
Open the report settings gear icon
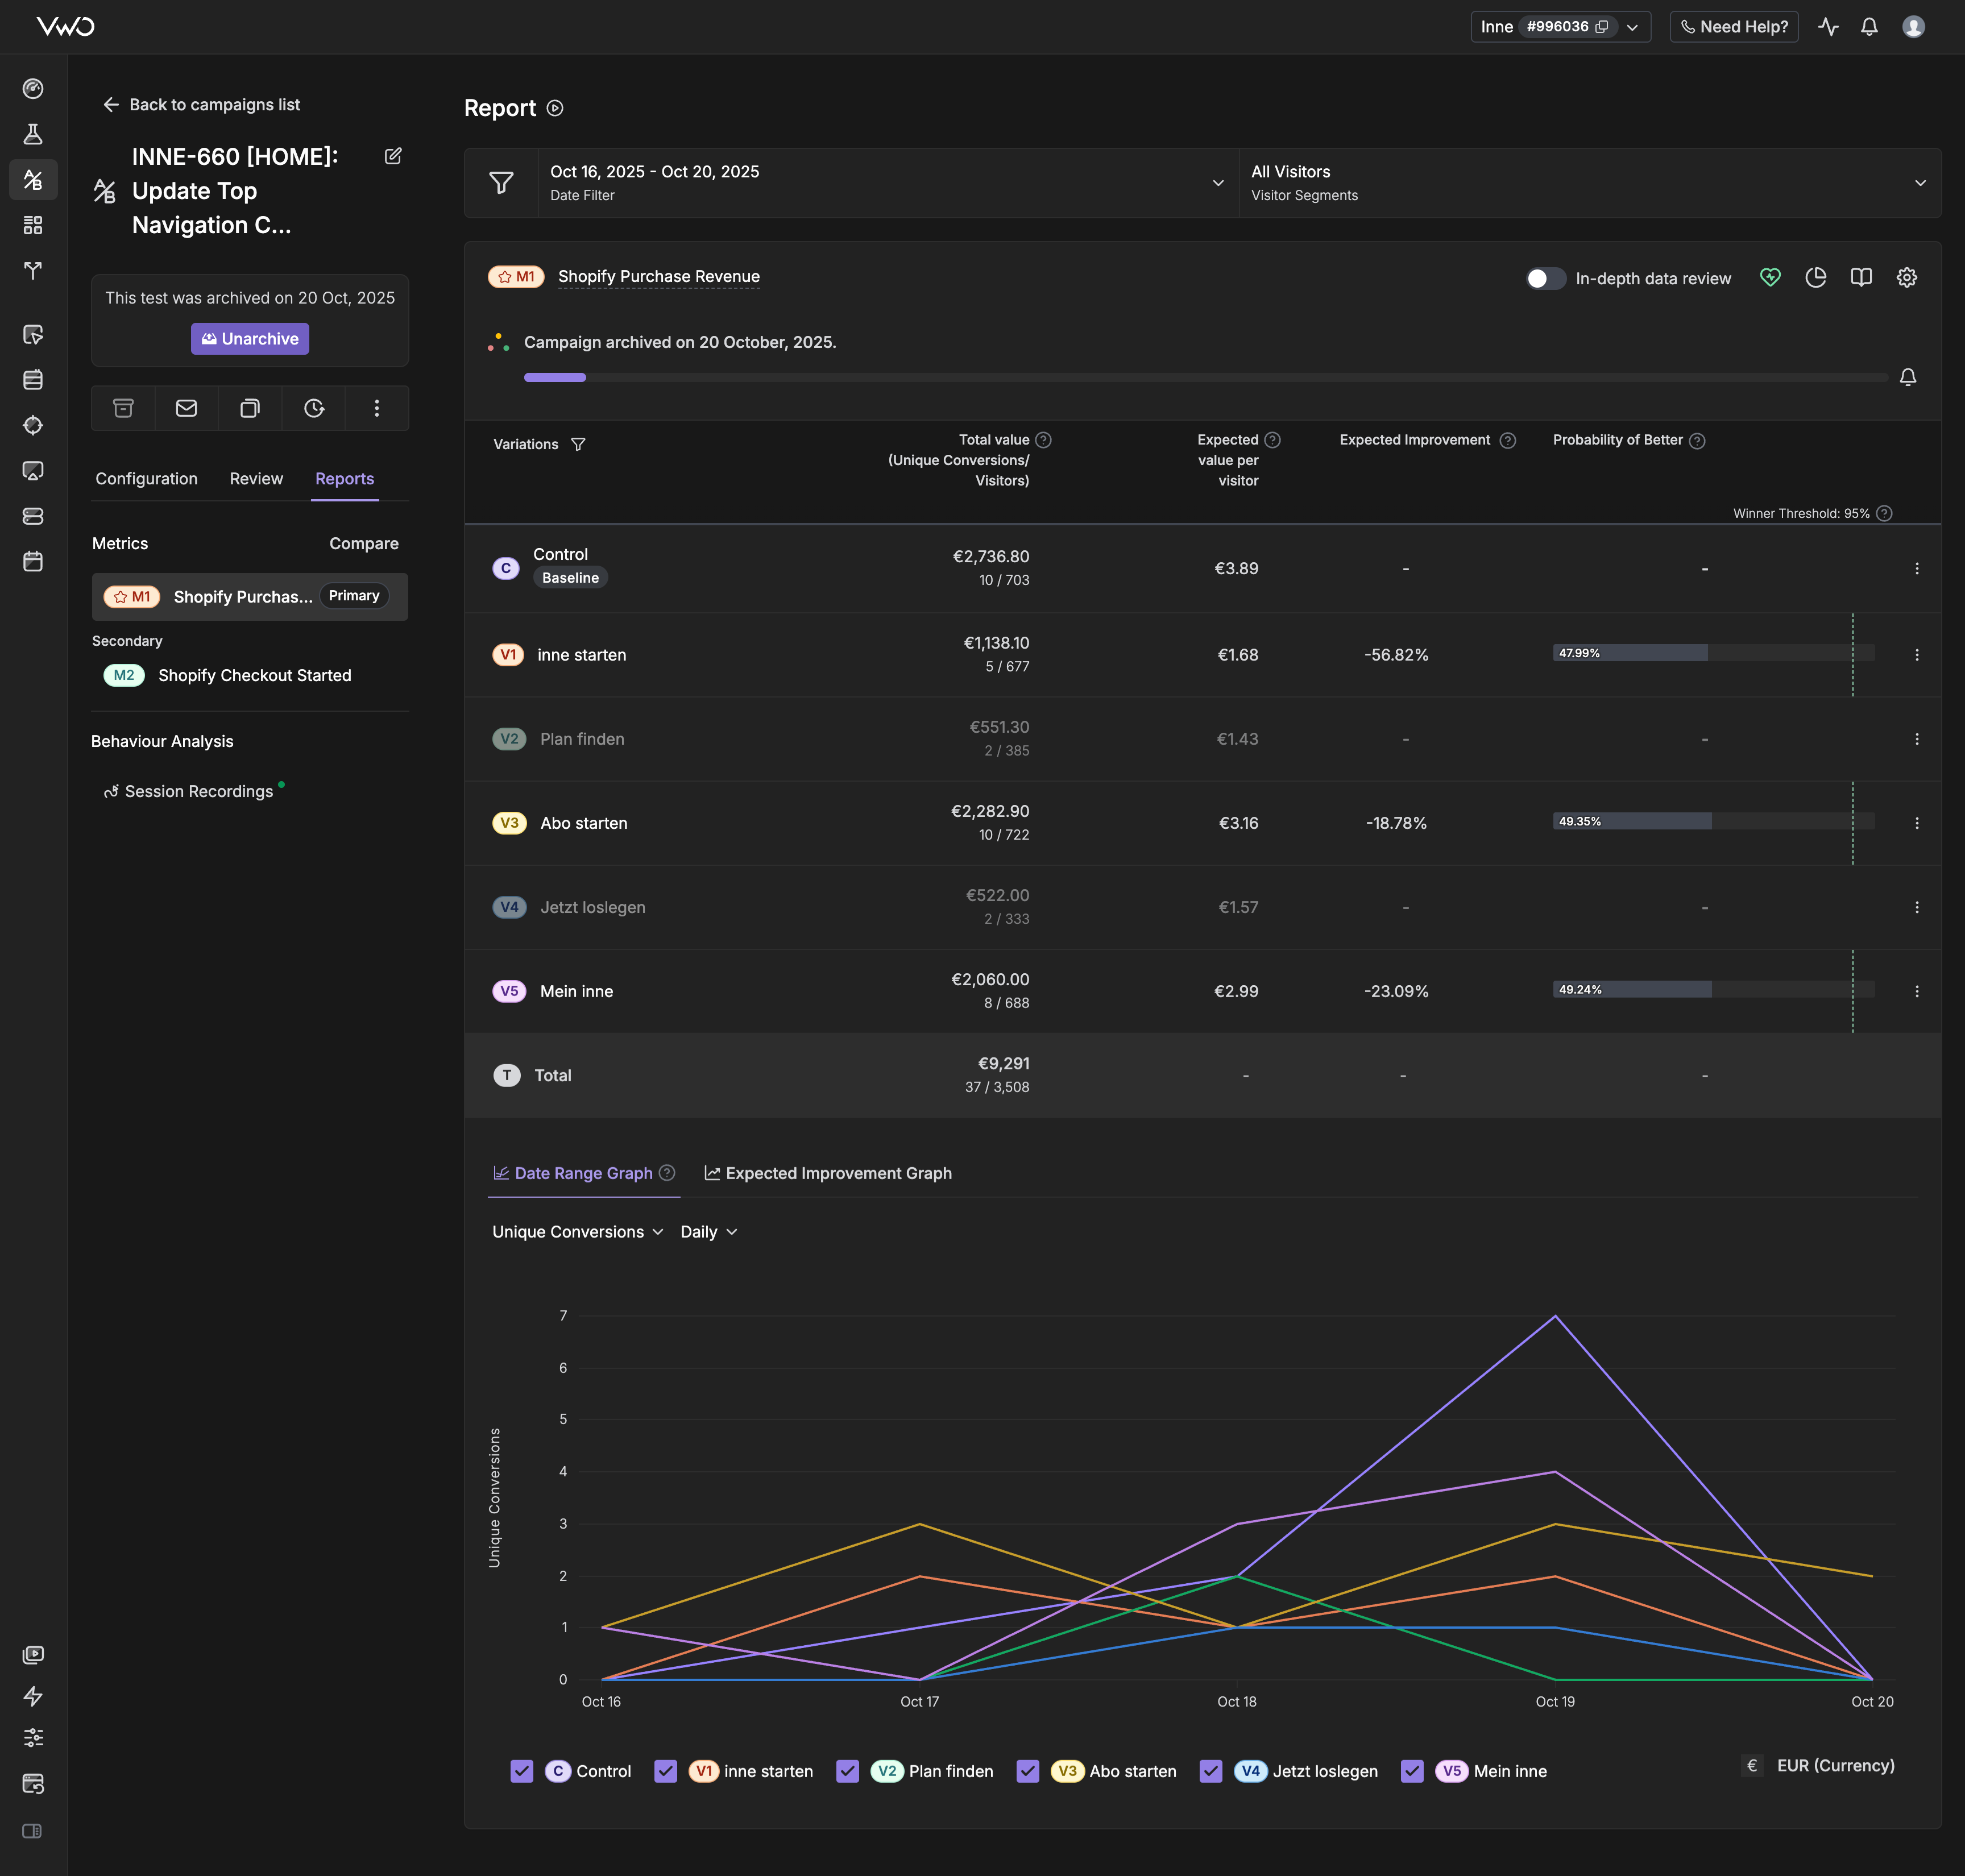pyautogui.click(x=1907, y=278)
